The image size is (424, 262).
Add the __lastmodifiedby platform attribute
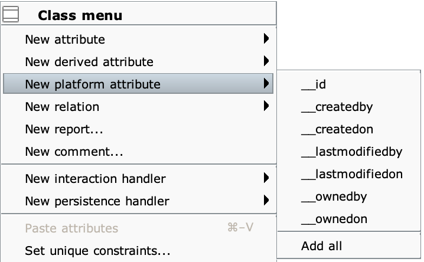coord(349,152)
